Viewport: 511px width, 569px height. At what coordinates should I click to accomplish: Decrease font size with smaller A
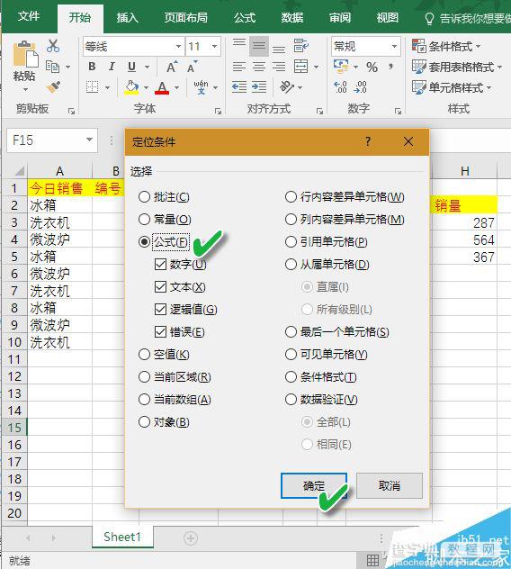(x=191, y=68)
